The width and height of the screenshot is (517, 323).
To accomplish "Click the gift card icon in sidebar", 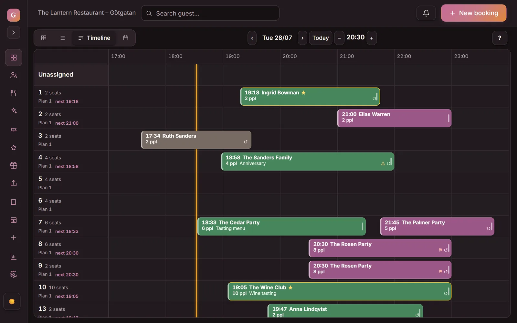I will [14, 165].
